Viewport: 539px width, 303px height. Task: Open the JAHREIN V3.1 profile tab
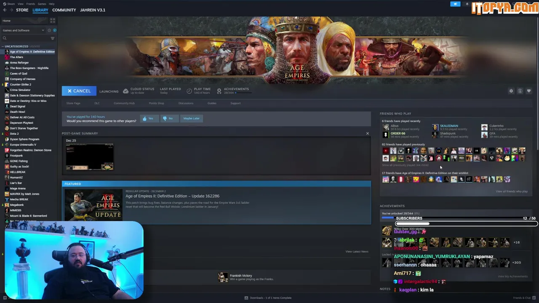(93, 10)
